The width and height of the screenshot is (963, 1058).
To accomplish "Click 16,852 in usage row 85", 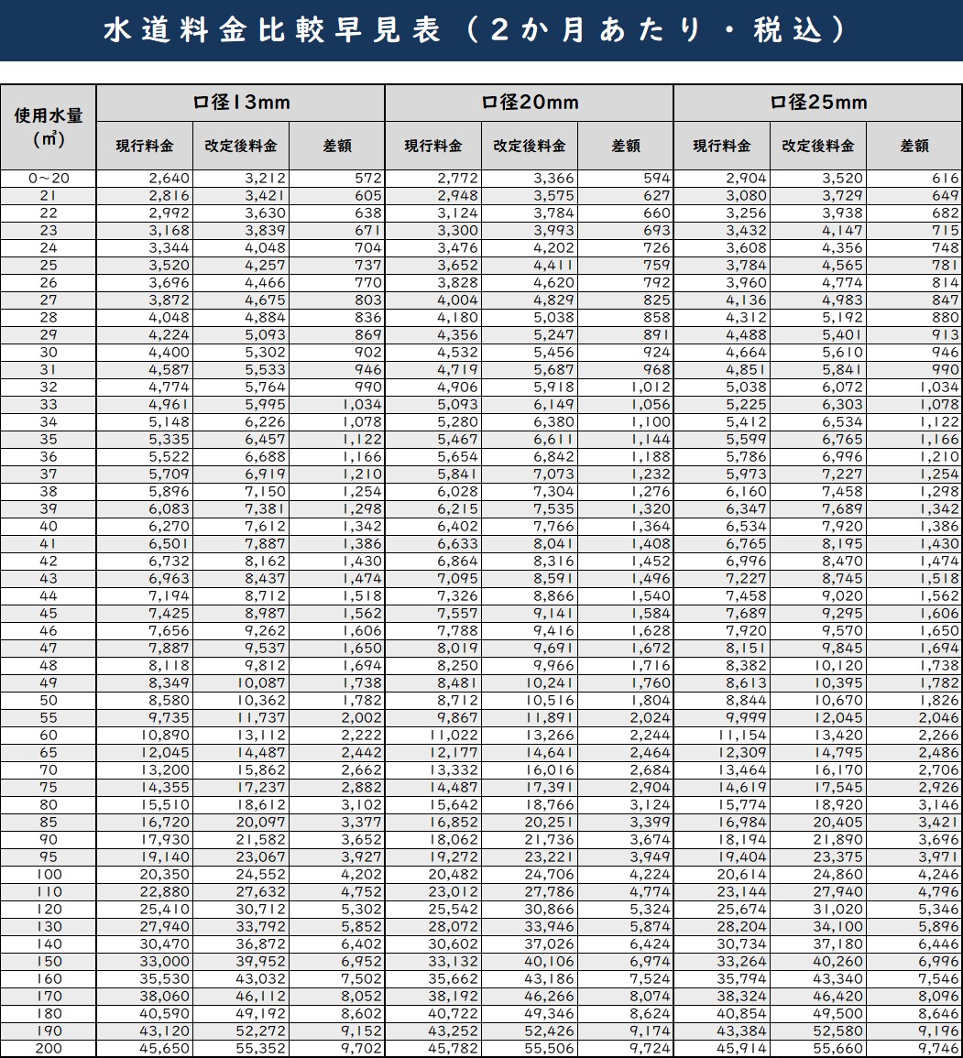I will point(454,823).
